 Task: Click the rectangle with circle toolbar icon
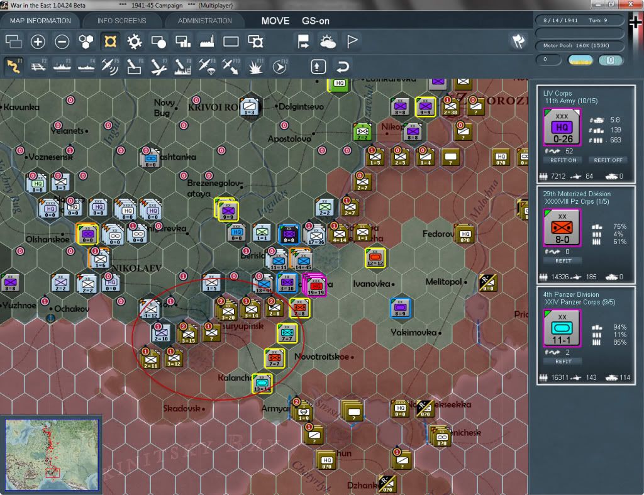[x=158, y=42]
